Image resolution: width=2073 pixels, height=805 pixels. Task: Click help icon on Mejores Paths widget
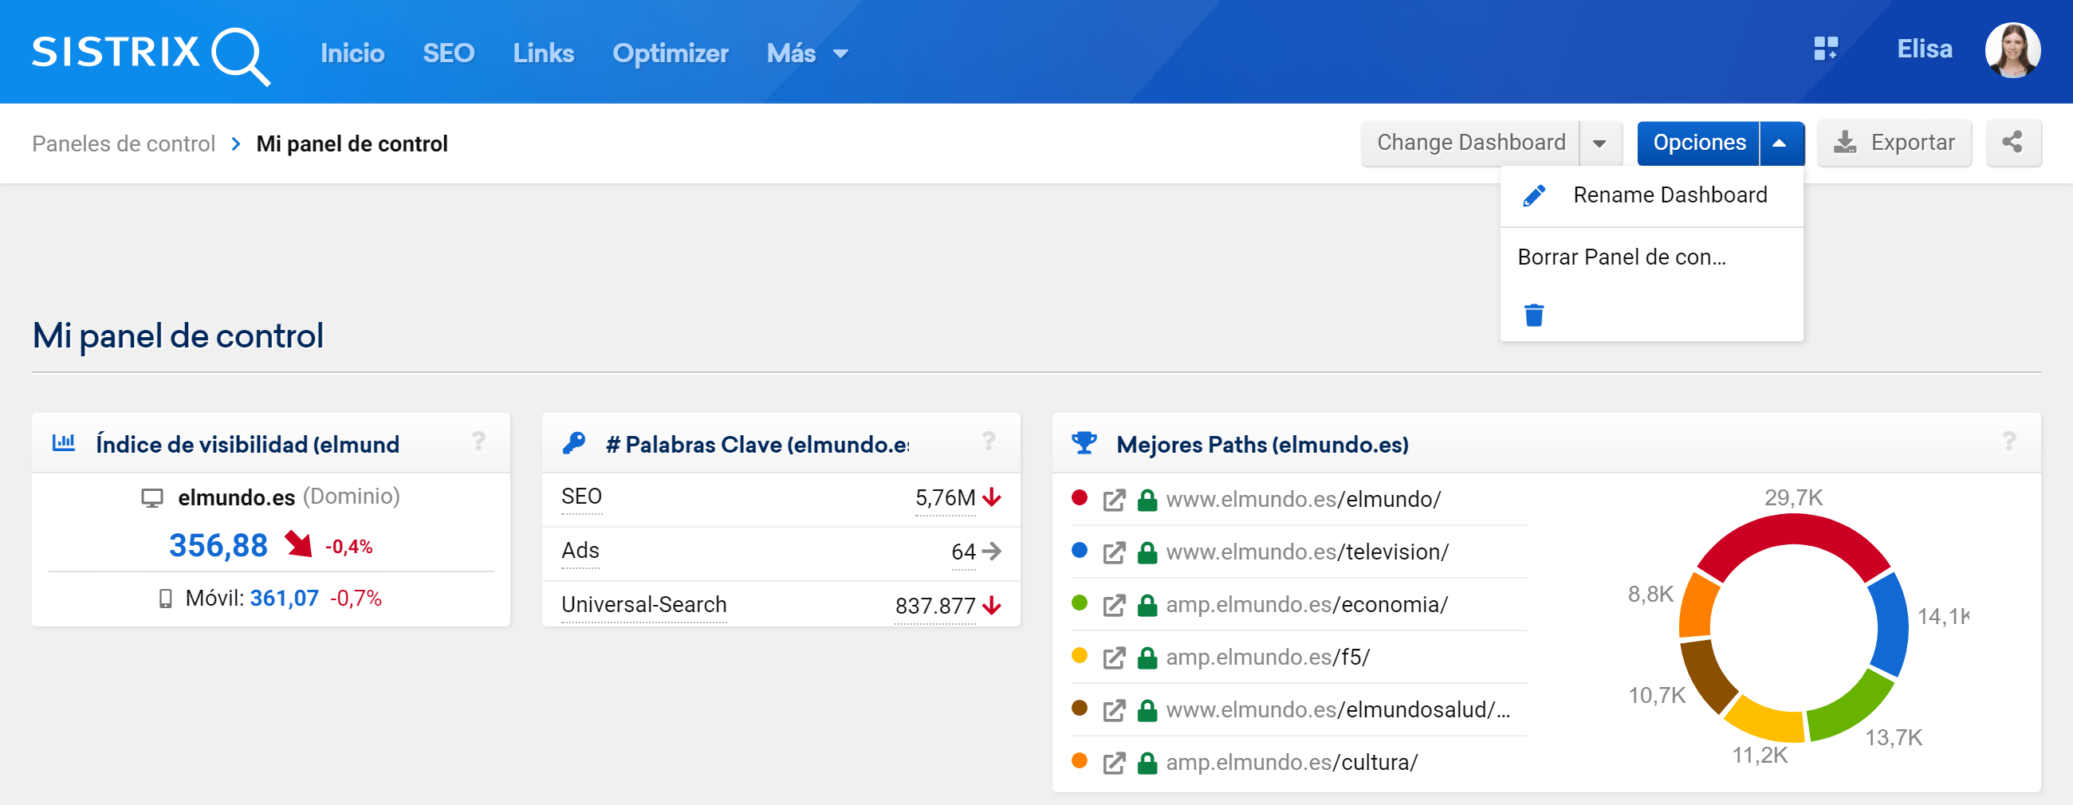2008,442
